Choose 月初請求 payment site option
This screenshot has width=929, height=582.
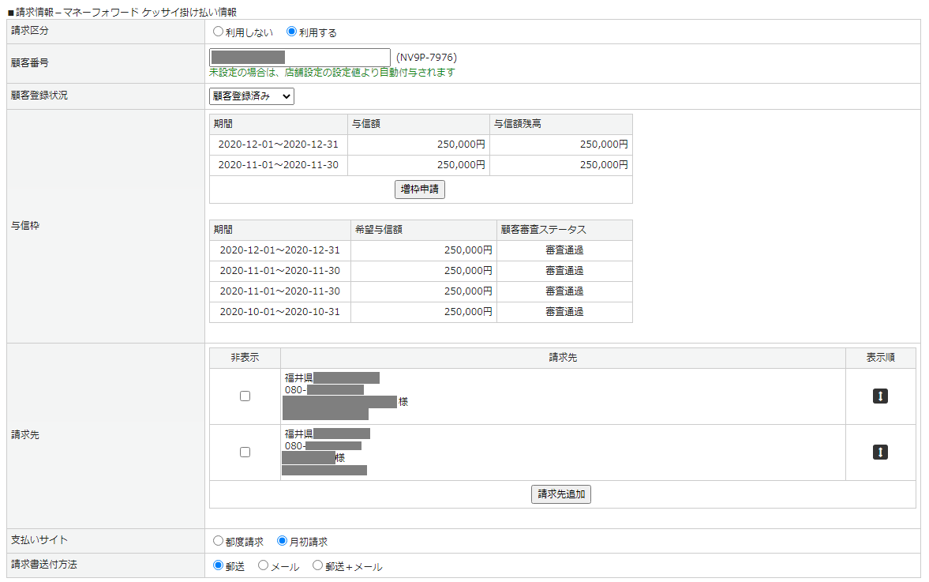[x=283, y=542]
